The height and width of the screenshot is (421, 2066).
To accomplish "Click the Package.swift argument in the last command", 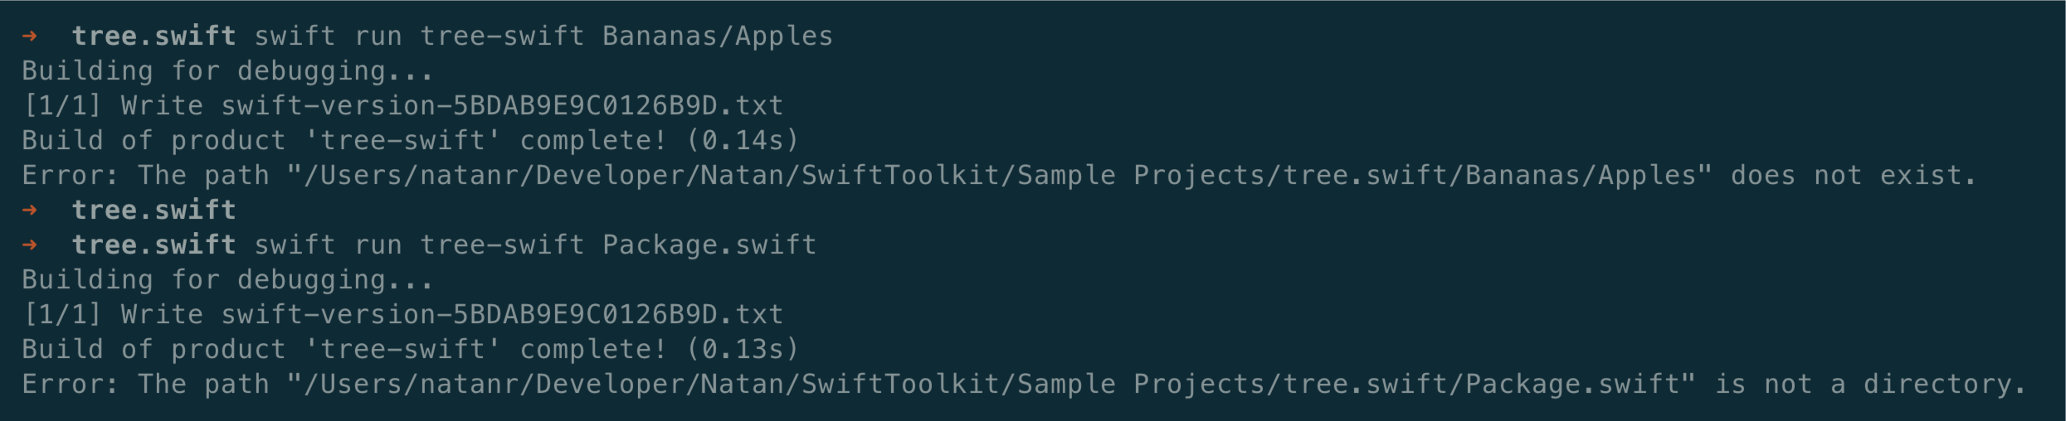I will [x=709, y=245].
